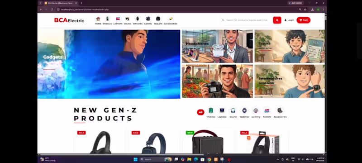Image resolution: width=362 pixels, height=163 pixels.
Task: Open the Tablets nav icon in header
Action: pyautogui.click(x=158, y=20)
